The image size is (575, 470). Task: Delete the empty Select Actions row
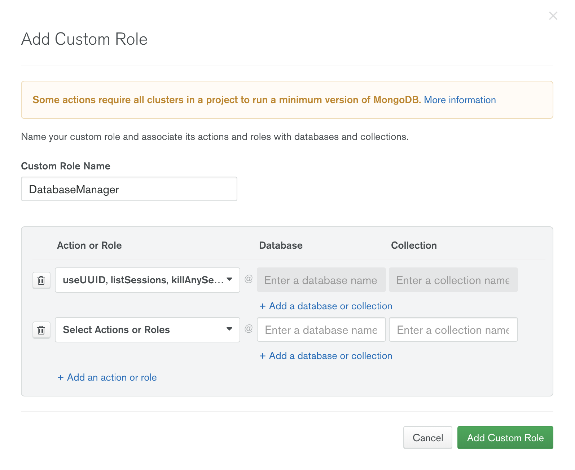click(41, 330)
